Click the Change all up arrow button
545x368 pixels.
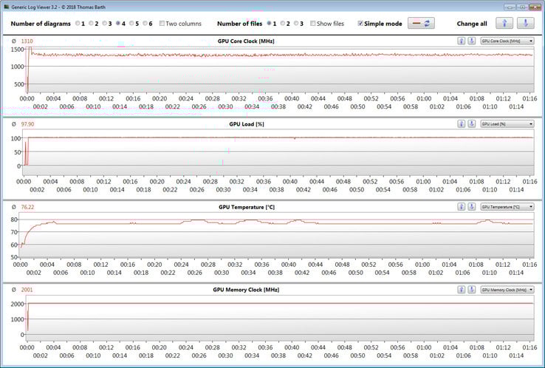(x=504, y=24)
